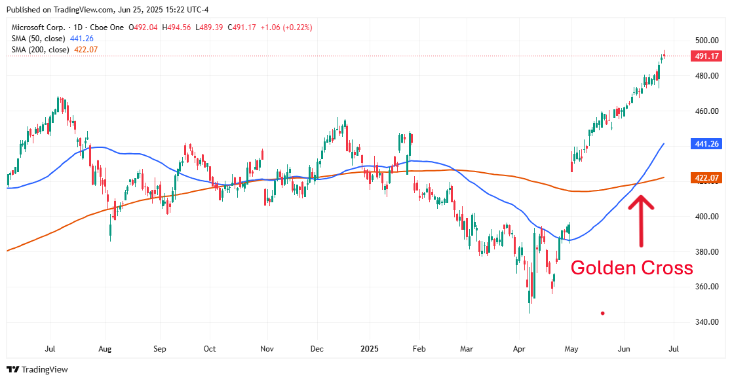Screen dimensions: 732x381
Task: Click the 360.00 price axis label
Action: tap(707, 287)
